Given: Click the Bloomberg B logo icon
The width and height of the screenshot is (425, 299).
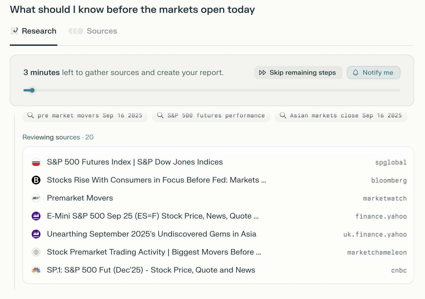Looking at the screenshot, I should tap(36, 180).
